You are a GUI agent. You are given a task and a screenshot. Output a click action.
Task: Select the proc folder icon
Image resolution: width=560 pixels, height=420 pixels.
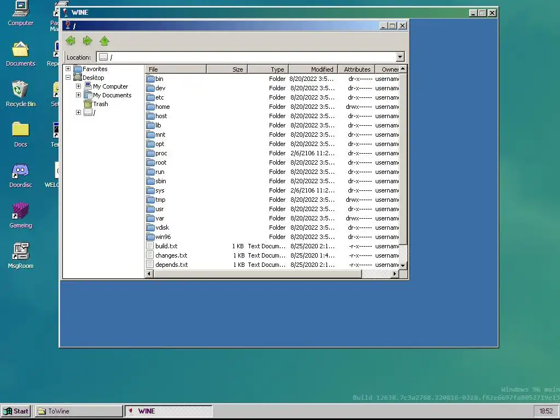coord(150,153)
